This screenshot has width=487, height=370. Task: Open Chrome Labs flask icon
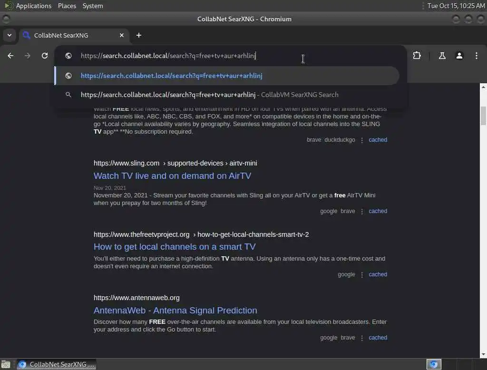click(x=442, y=56)
